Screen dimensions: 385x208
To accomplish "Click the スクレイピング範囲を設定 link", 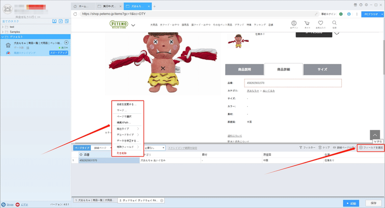I will click(x=182, y=148).
